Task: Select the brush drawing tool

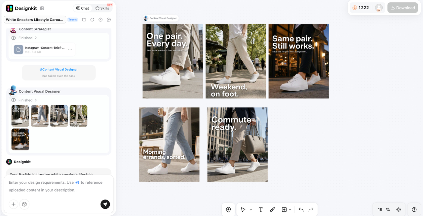Action: 272,210
